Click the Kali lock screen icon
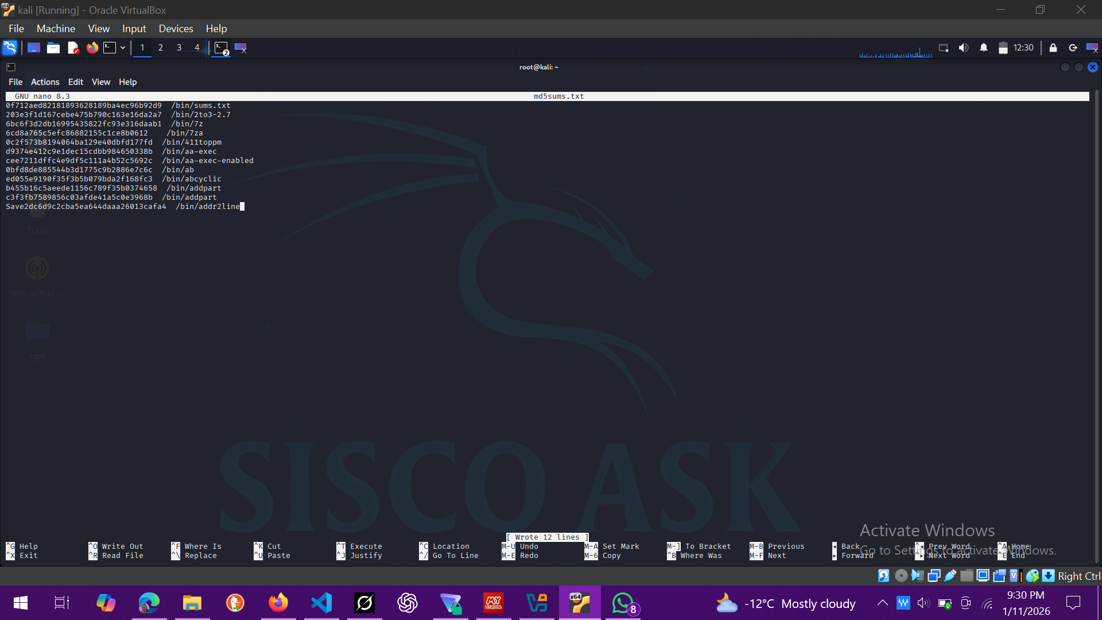Image resolution: width=1102 pixels, height=620 pixels. tap(1053, 48)
